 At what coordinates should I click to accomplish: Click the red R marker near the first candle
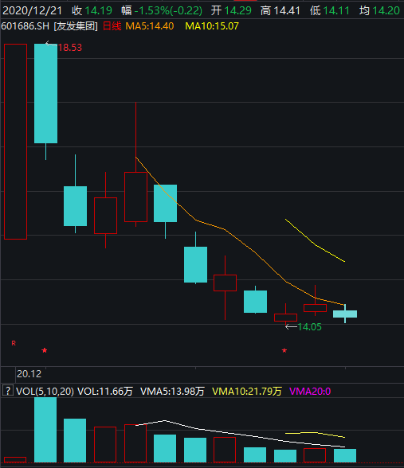click(x=14, y=343)
